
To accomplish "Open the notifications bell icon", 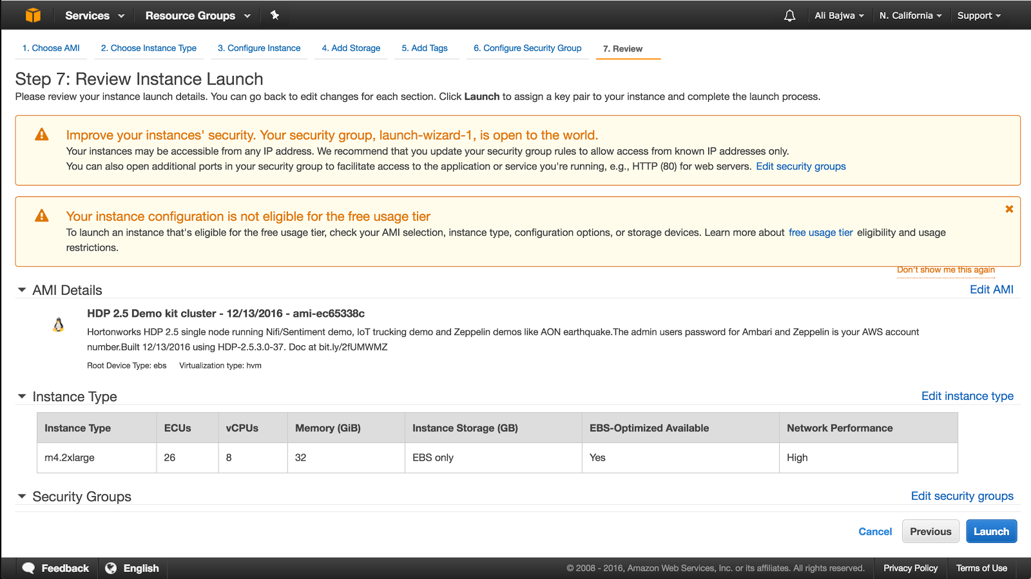I will click(x=789, y=15).
